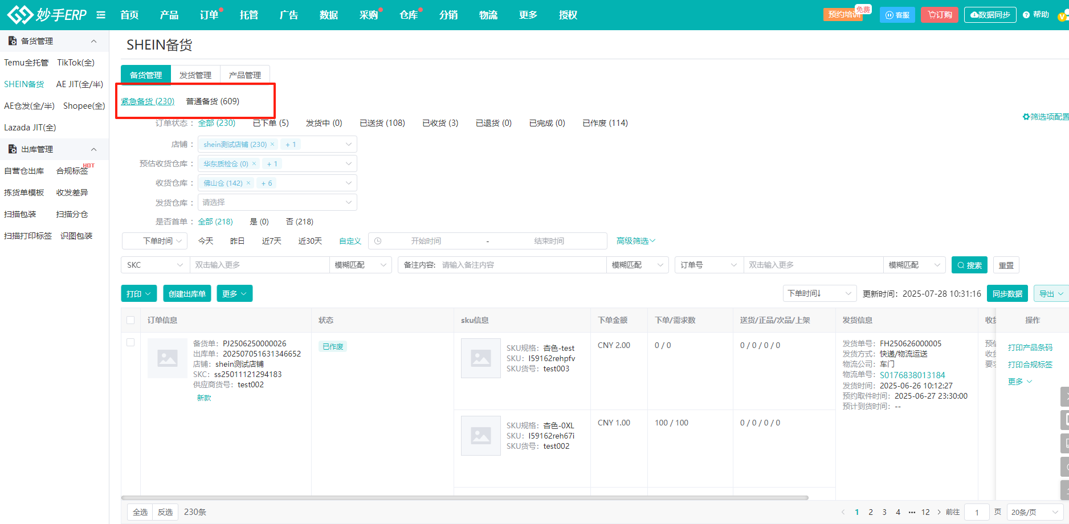Screen dimensions: 1069x524
Task: Collapse the 出库管理 sidebar section
Action: click(94, 149)
